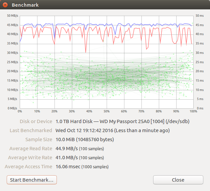Close the Benchmark window with the red X
The image size is (210, 191).
coord(5,5)
